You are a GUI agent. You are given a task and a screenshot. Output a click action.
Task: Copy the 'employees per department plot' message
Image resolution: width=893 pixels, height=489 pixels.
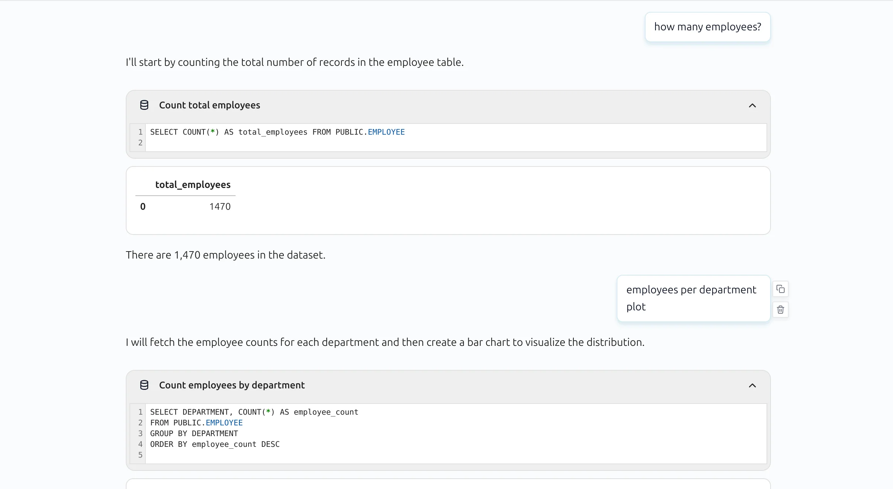pyautogui.click(x=781, y=289)
